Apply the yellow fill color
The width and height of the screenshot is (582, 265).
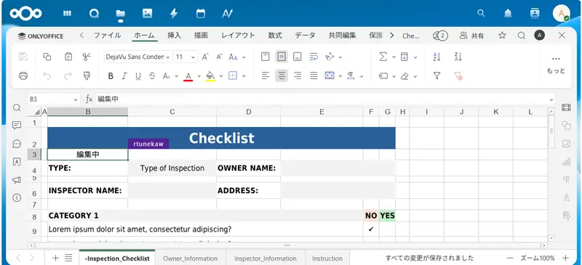click(210, 76)
